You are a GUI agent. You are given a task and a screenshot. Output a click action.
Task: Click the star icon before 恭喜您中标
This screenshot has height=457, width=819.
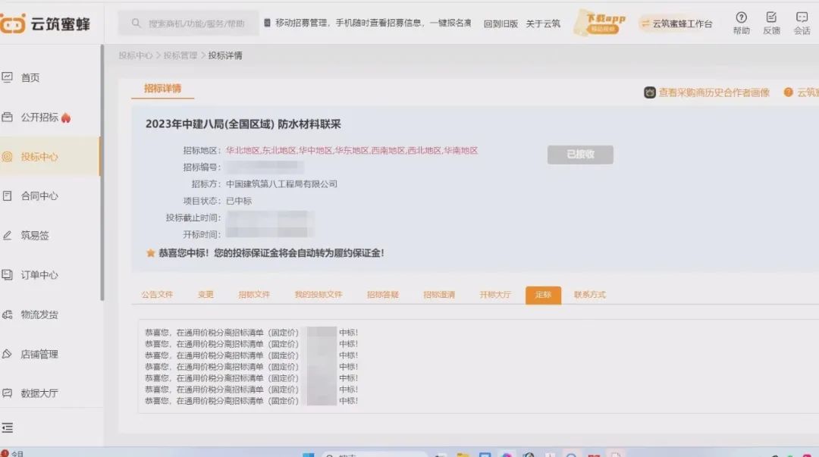tap(150, 253)
